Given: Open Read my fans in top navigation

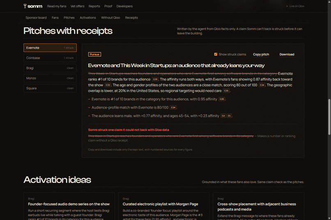Looking at the screenshot, I should coord(57,6).
